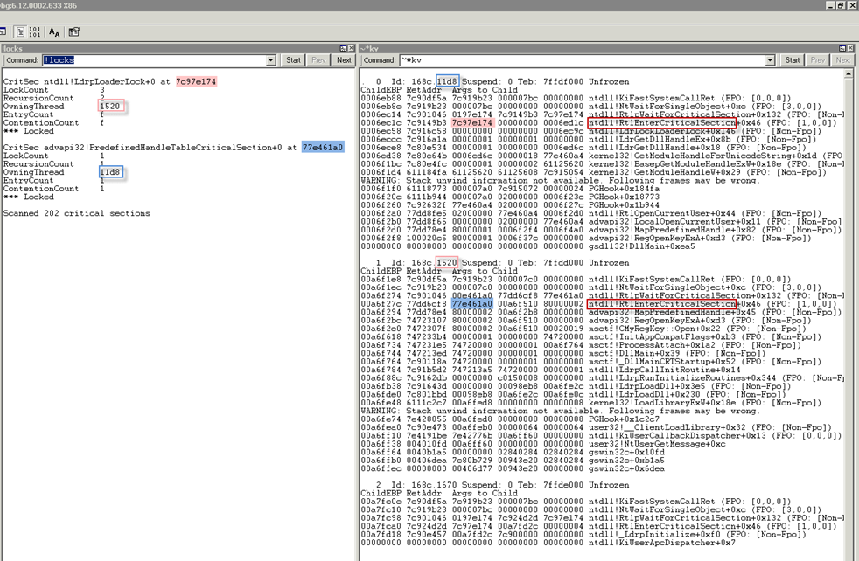Toggle the source mode toolbar icon
Screen dimensions: 859x561
(x=19, y=31)
